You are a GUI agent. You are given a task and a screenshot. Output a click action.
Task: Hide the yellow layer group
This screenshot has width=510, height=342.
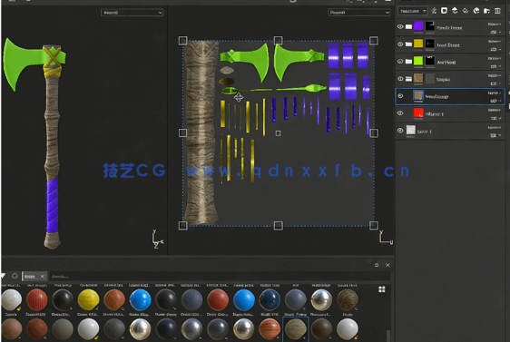(x=400, y=44)
